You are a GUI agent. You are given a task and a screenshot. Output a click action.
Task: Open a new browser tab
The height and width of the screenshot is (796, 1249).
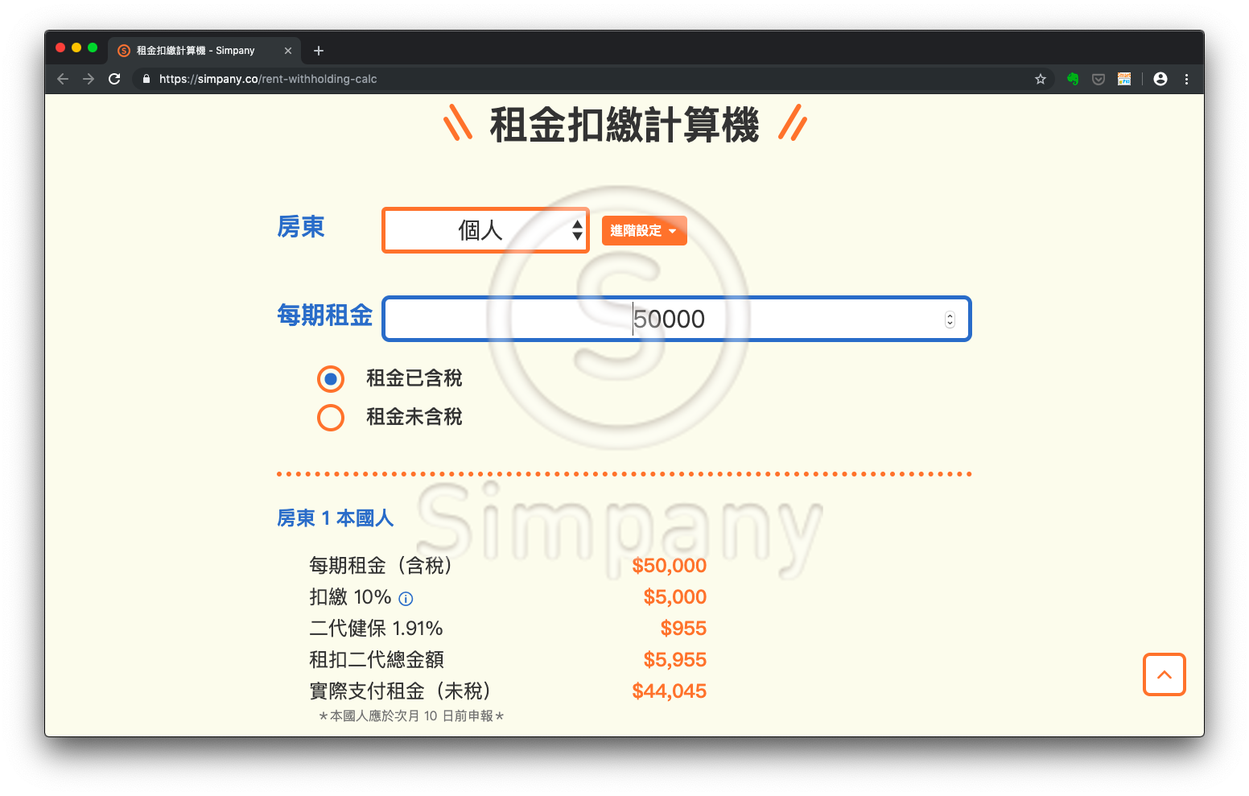318,50
